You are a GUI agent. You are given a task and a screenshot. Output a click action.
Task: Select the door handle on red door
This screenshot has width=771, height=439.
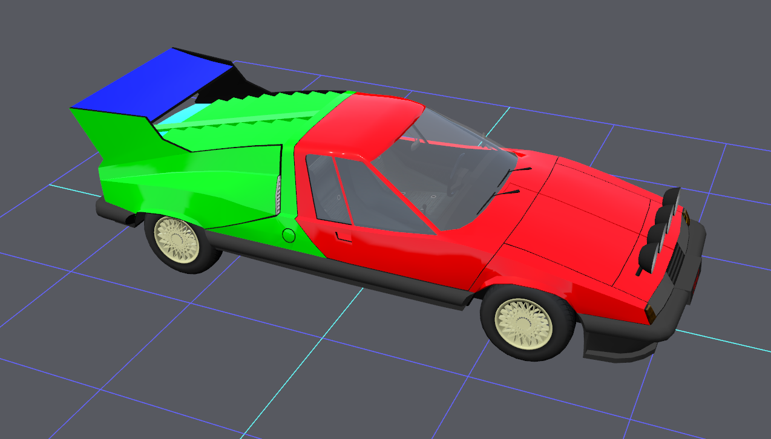343,236
